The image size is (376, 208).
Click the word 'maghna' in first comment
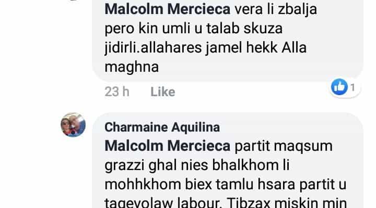click(132, 67)
